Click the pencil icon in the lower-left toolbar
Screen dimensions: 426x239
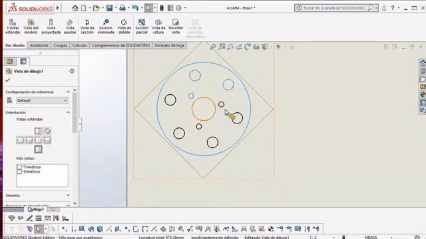(x=29, y=218)
